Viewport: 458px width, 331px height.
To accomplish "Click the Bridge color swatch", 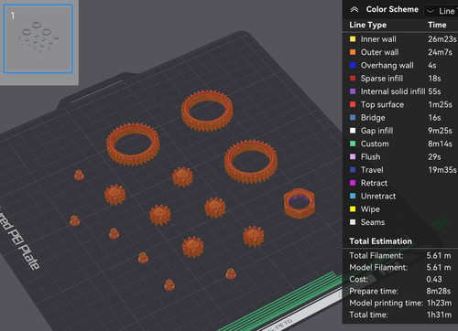I will tap(353, 118).
